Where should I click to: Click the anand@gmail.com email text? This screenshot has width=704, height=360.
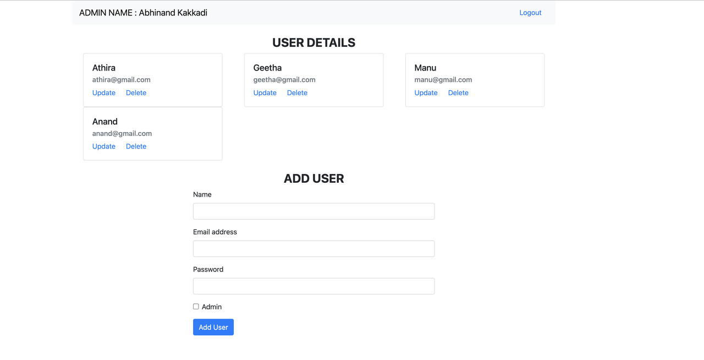[122, 133]
